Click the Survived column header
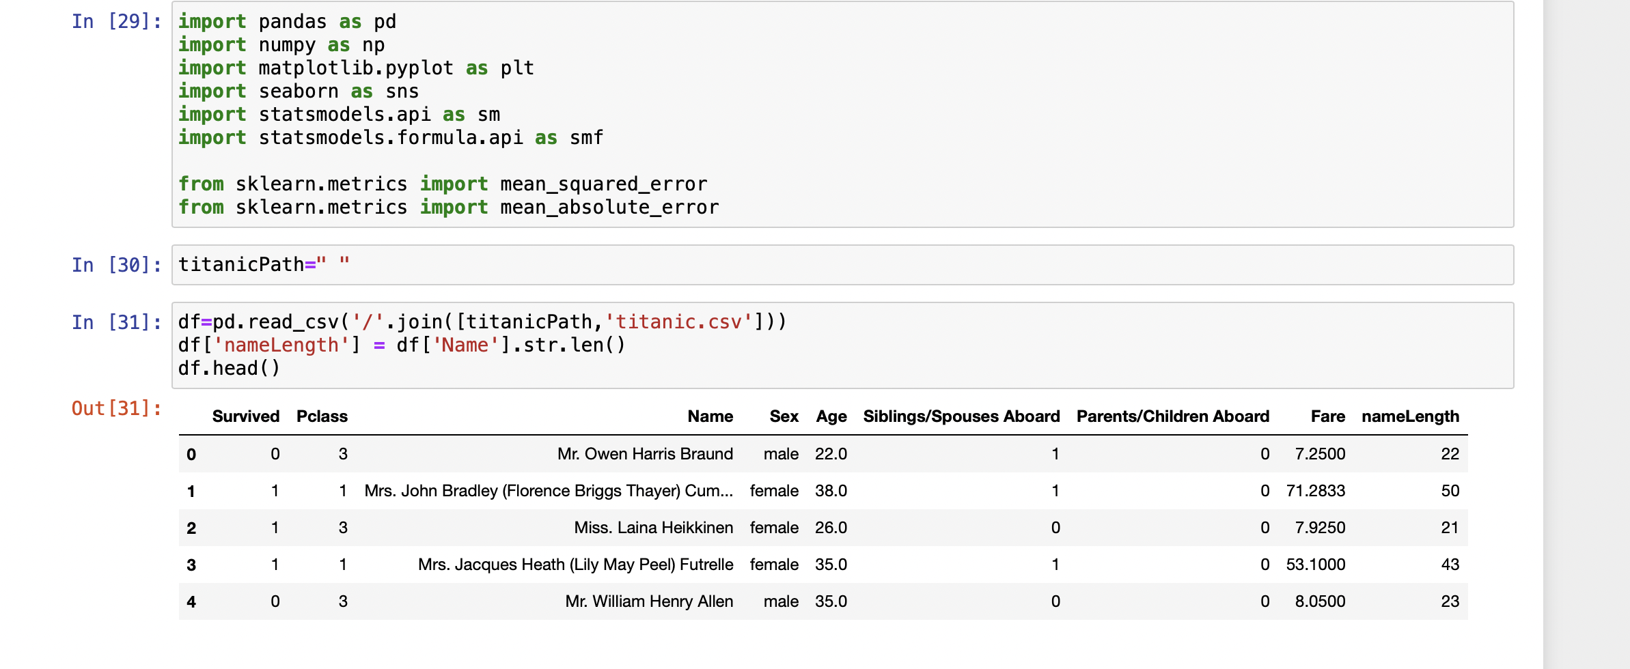The height and width of the screenshot is (669, 1630). click(246, 416)
